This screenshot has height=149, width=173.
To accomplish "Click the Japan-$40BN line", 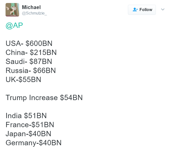I will (x=28, y=134).
